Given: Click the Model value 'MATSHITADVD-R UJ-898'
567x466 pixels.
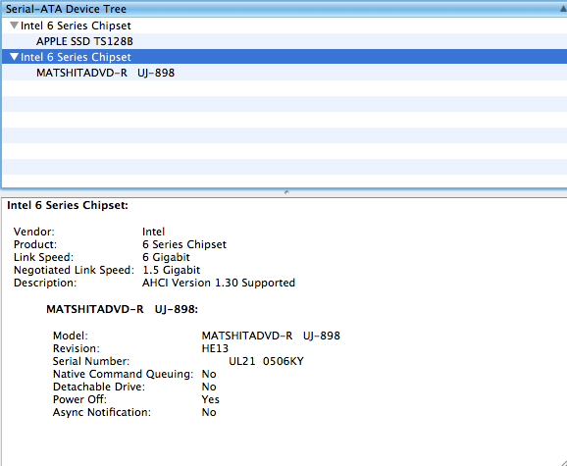Looking at the screenshot, I should pos(271,336).
